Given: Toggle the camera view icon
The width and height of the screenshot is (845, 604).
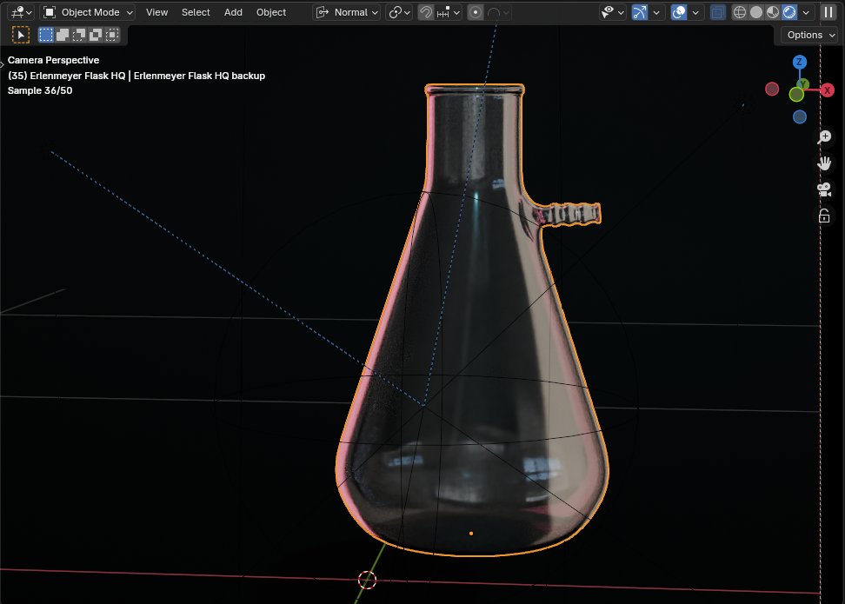Looking at the screenshot, I should click(823, 189).
